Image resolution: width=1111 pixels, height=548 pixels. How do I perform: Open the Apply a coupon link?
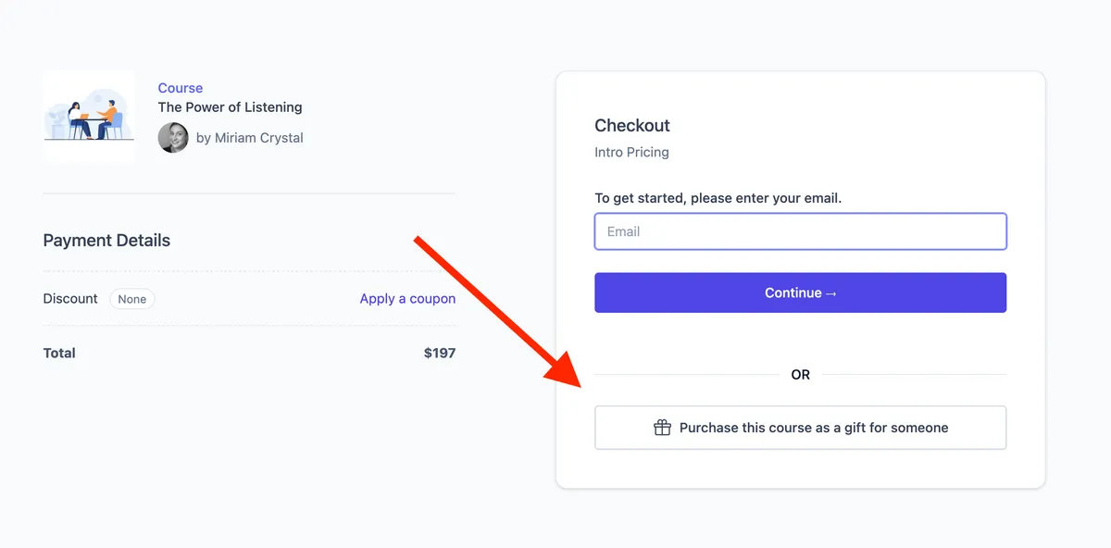click(407, 298)
